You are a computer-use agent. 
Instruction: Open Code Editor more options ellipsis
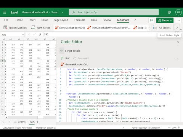pos(176,58)
